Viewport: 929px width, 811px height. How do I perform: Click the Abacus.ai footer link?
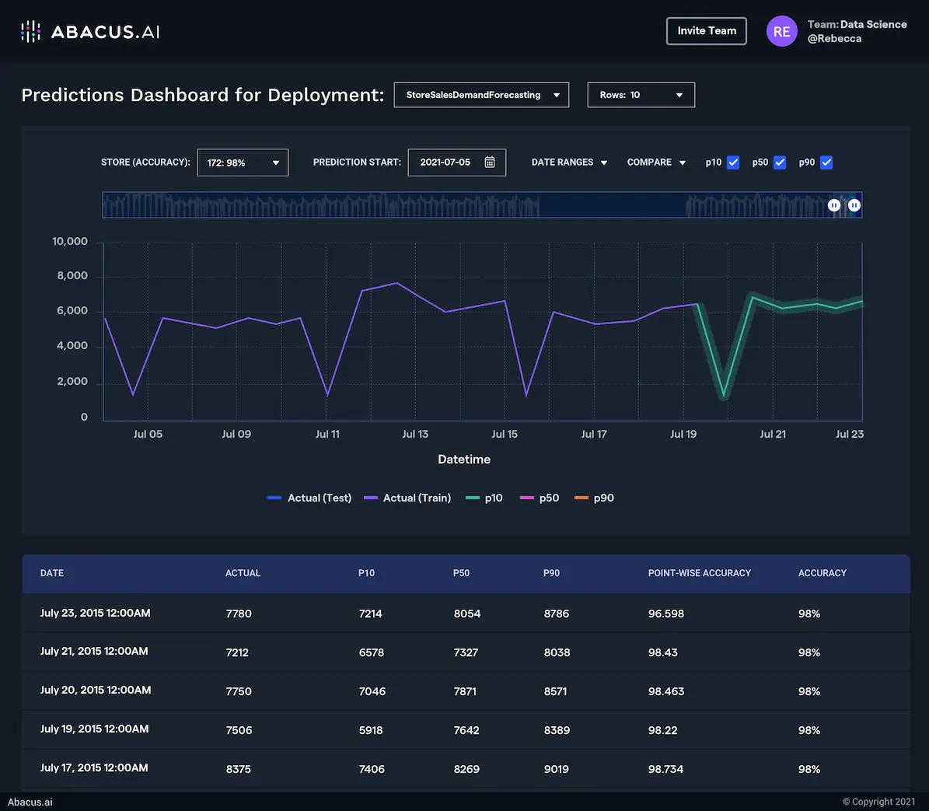click(30, 802)
